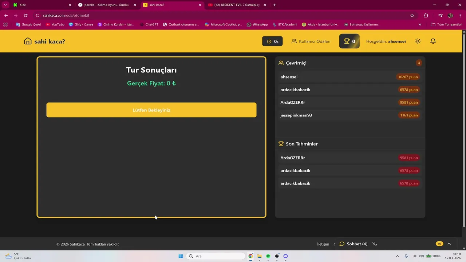Click the 1161 puan badge
Viewport: 466px width, 262px height.
pos(409,115)
